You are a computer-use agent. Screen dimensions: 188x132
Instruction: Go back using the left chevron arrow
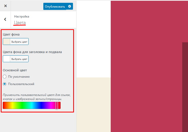point(5,19)
